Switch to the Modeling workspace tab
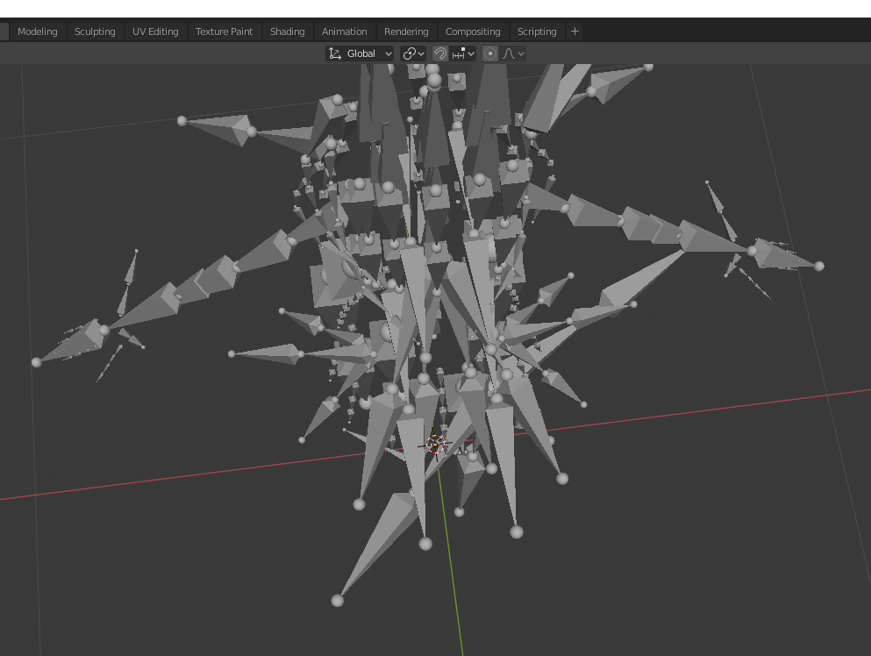 (37, 32)
